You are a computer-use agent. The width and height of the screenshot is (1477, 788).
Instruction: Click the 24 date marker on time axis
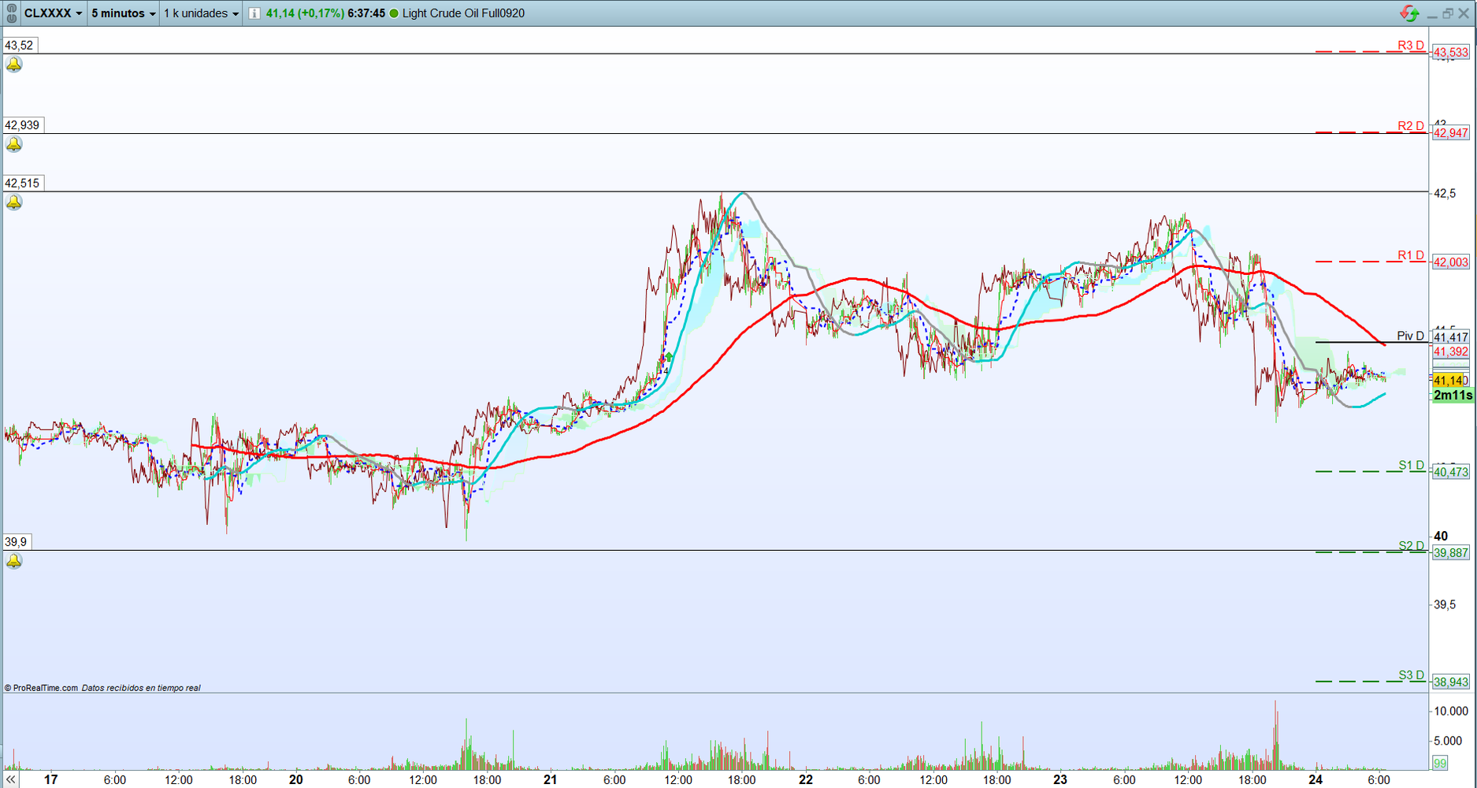1315,779
